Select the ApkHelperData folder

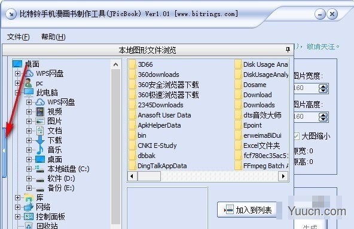(155, 125)
